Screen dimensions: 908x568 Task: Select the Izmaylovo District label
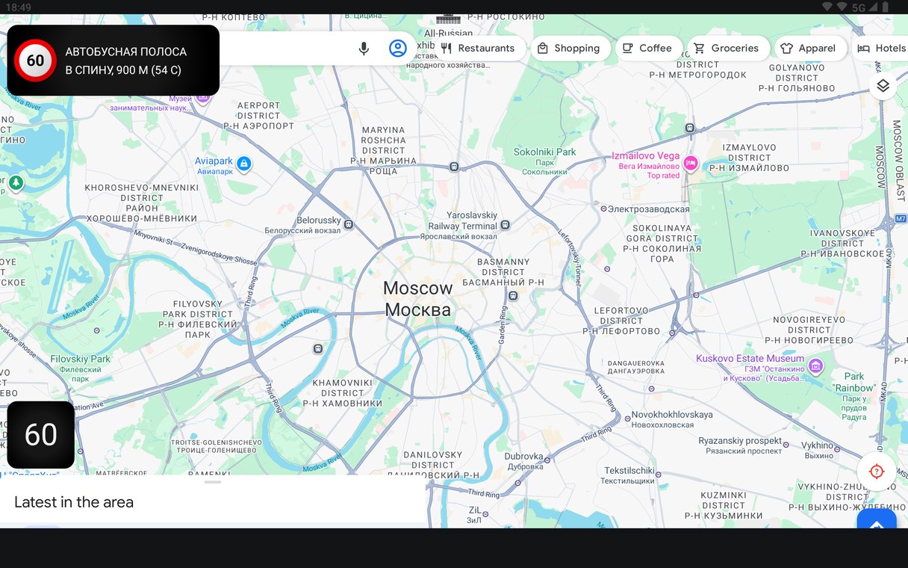pyautogui.click(x=749, y=158)
